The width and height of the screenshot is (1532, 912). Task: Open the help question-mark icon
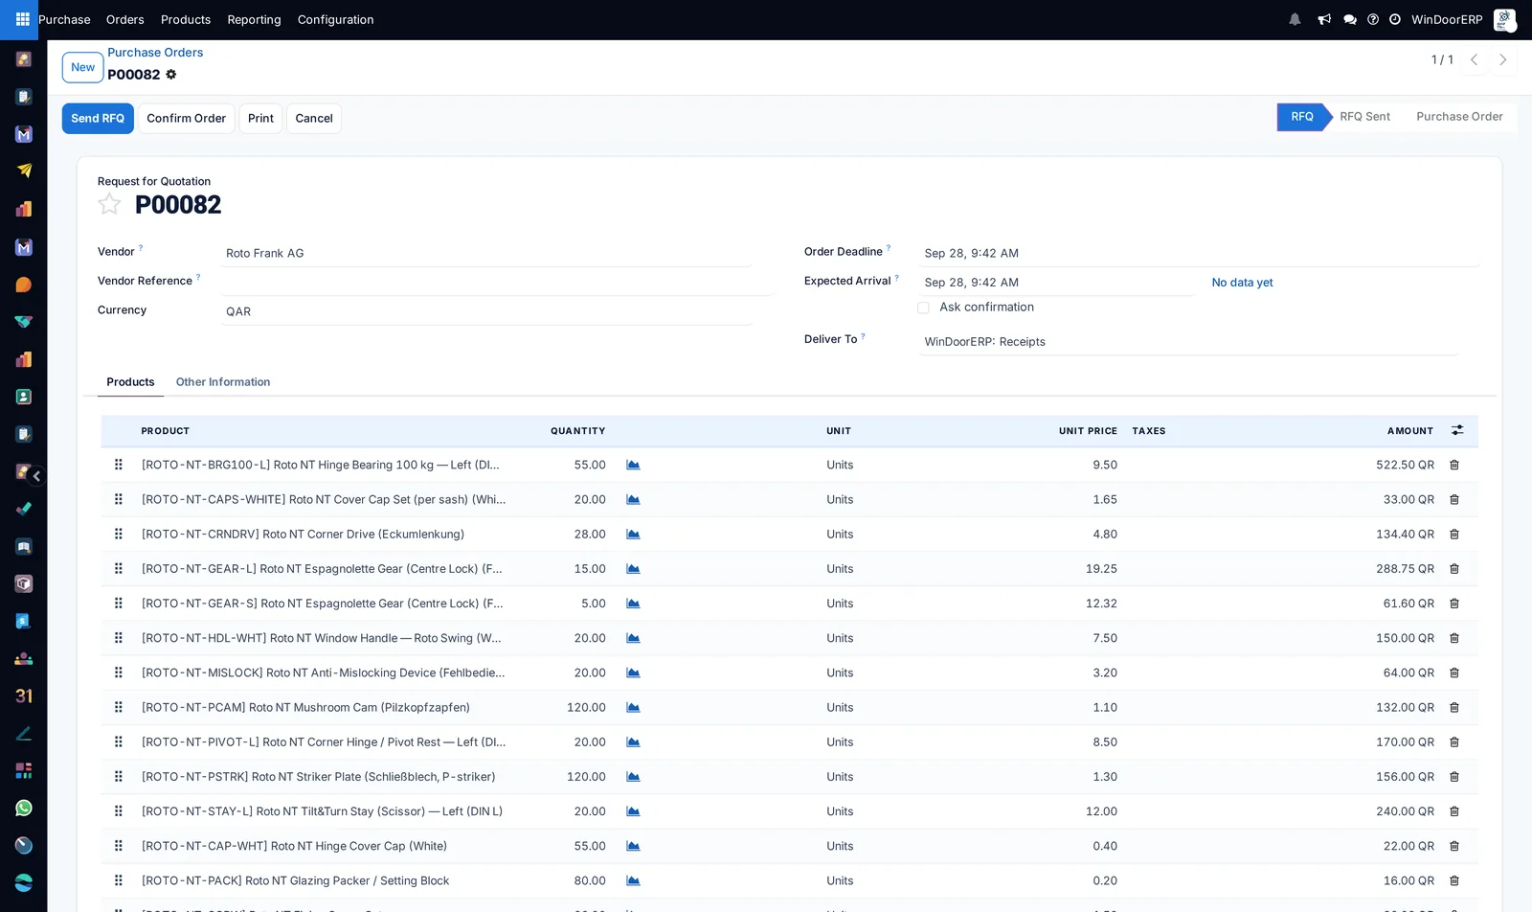(1373, 19)
